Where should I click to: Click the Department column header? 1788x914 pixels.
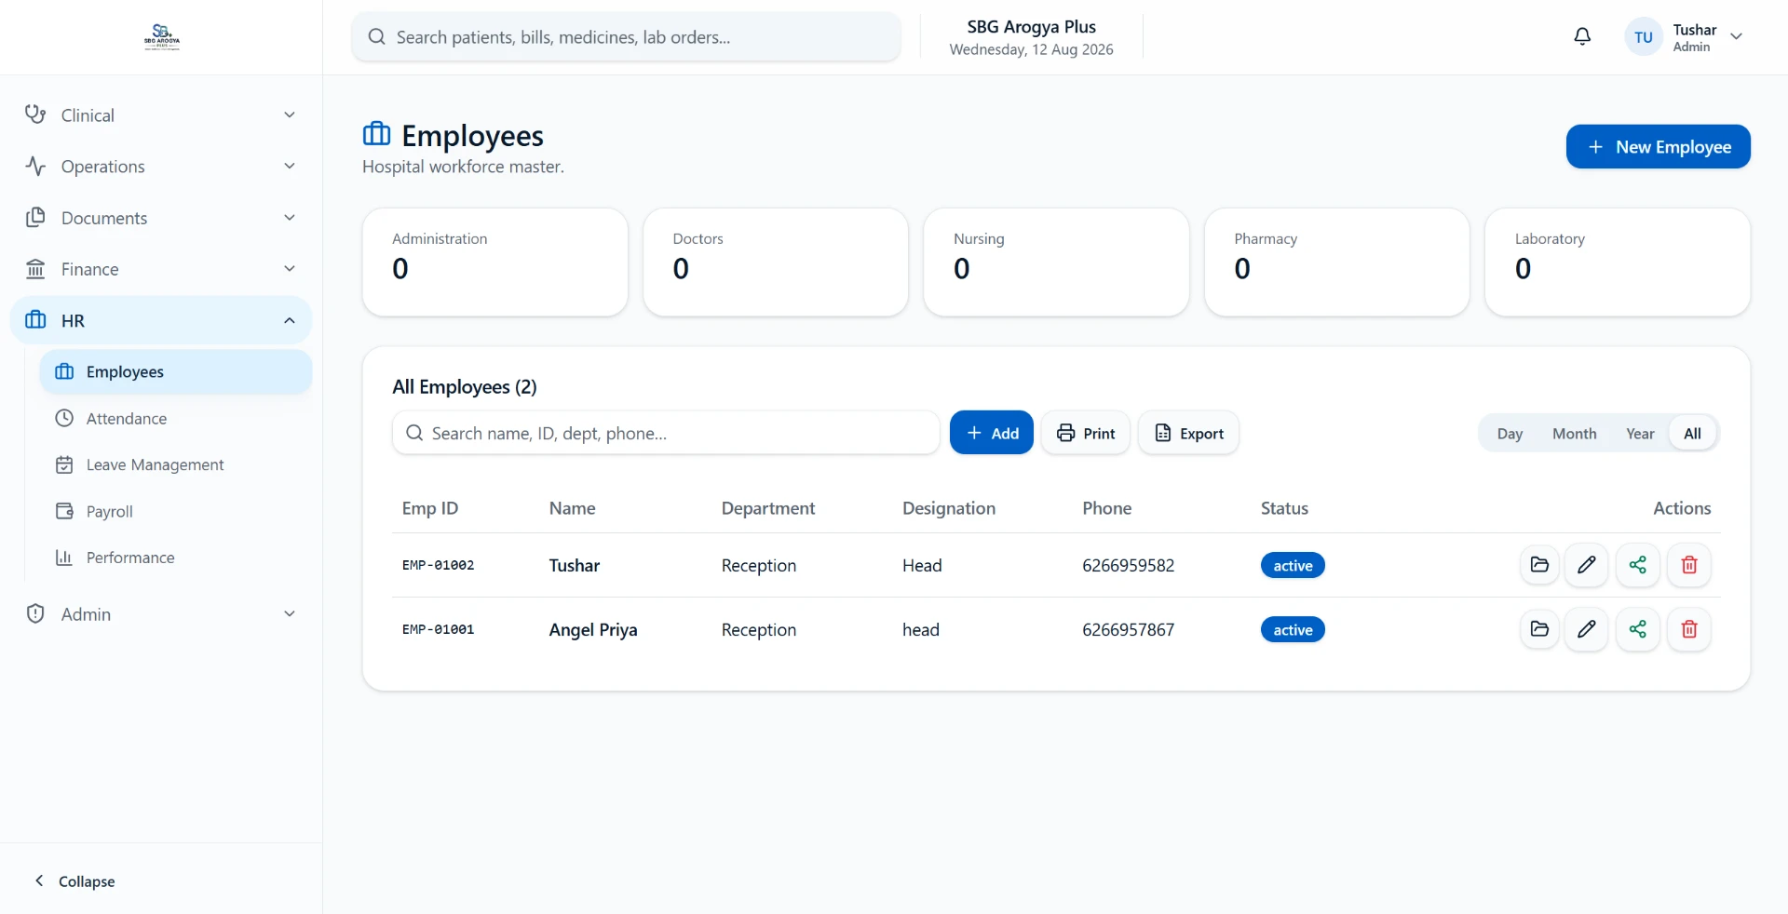[767, 508]
